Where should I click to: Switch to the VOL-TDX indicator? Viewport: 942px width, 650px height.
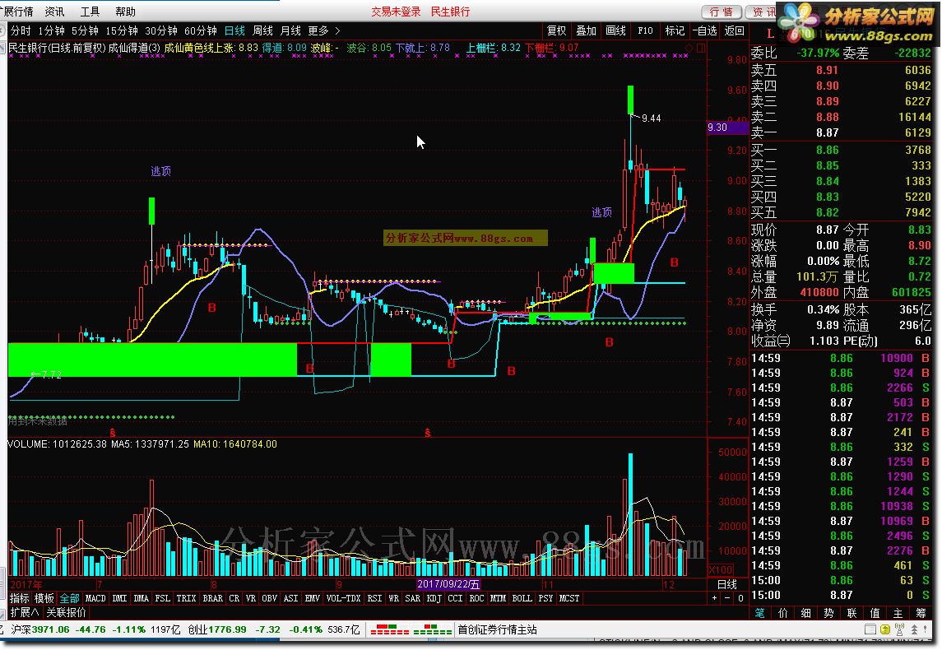[x=343, y=598]
